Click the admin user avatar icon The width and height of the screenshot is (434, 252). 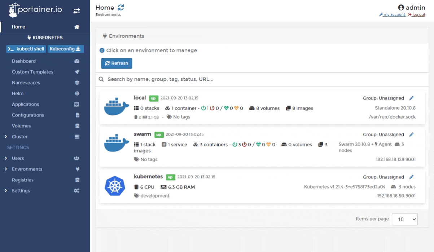[x=400, y=8]
